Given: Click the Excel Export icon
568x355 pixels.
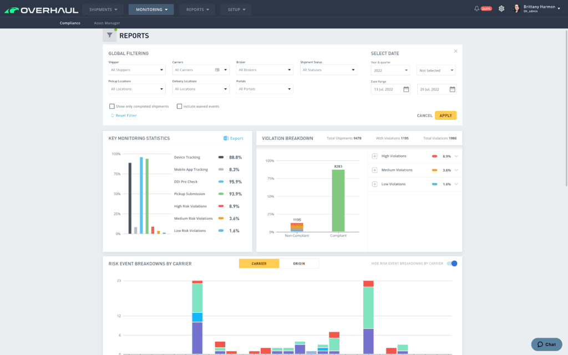Looking at the screenshot, I should coord(226,138).
